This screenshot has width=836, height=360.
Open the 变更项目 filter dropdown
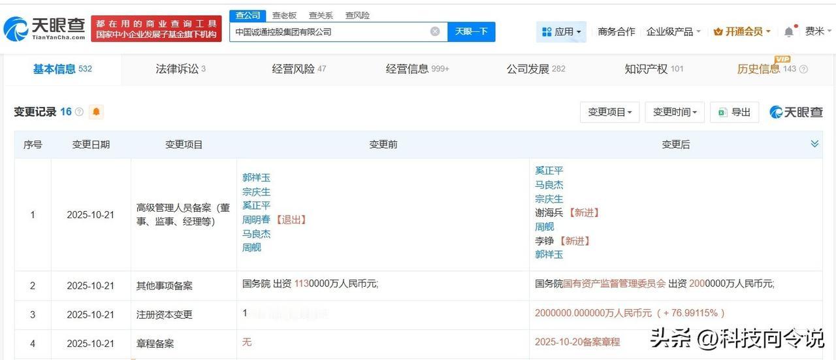point(609,112)
